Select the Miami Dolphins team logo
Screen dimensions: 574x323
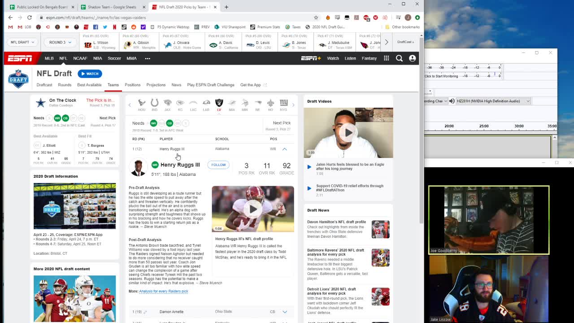pos(232,103)
